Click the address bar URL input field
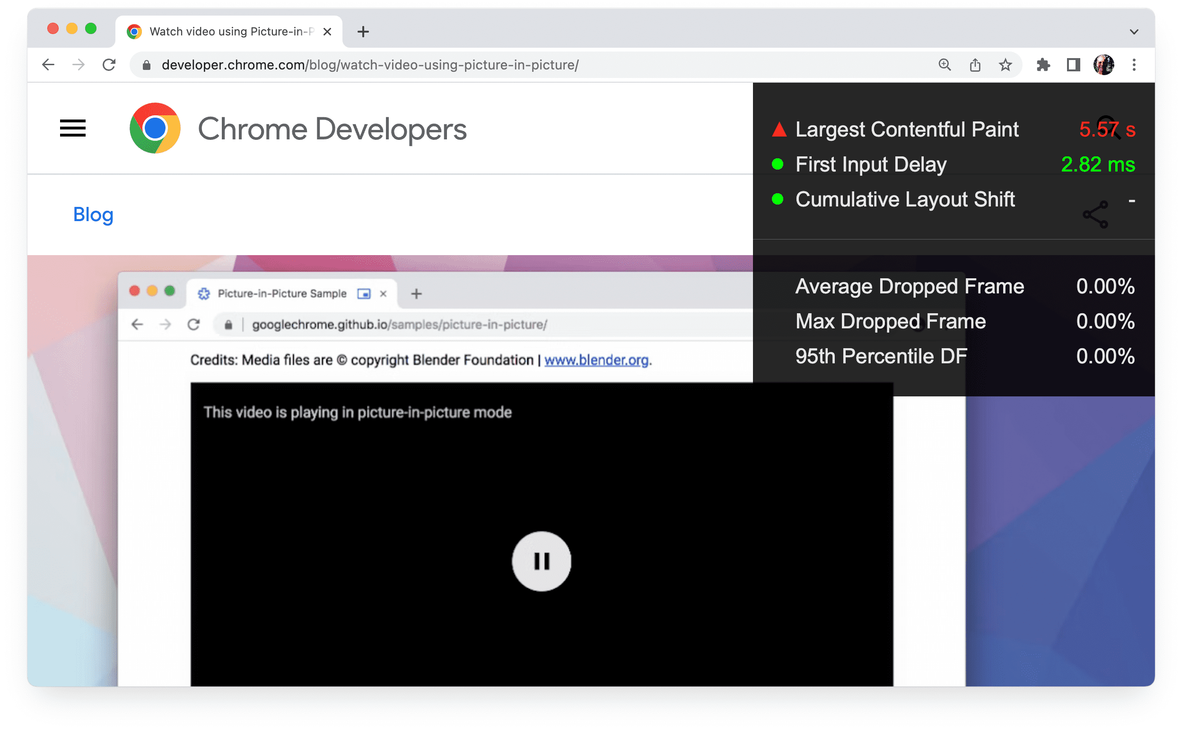Image resolution: width=1181 pixels, height=729 pixels. click(532, 65)
